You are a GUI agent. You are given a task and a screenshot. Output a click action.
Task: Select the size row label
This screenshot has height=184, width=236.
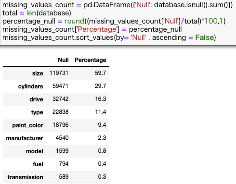38,74
